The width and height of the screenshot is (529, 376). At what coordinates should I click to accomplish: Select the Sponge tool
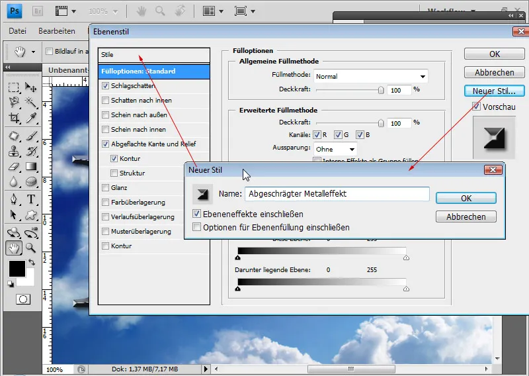[x=31, y=182]
